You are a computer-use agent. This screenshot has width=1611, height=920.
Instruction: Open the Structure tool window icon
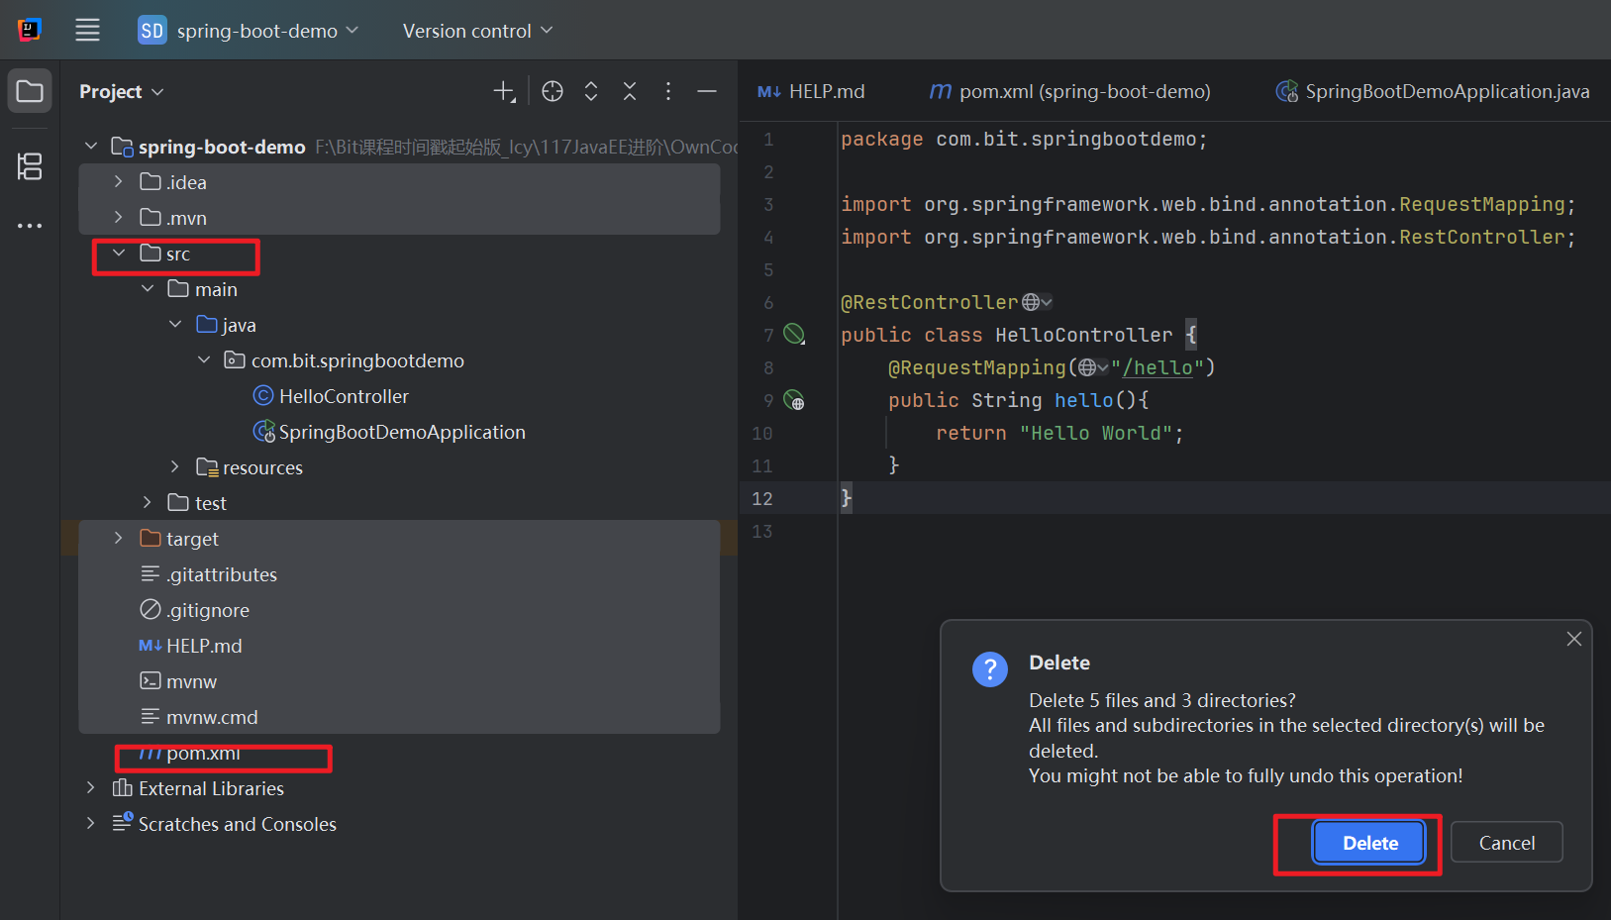coord(30,166)
